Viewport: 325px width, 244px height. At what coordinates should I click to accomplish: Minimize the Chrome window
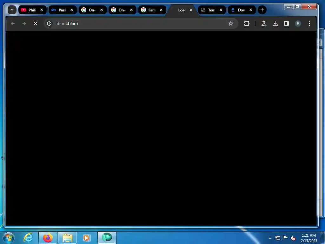(x=289, y=6)
